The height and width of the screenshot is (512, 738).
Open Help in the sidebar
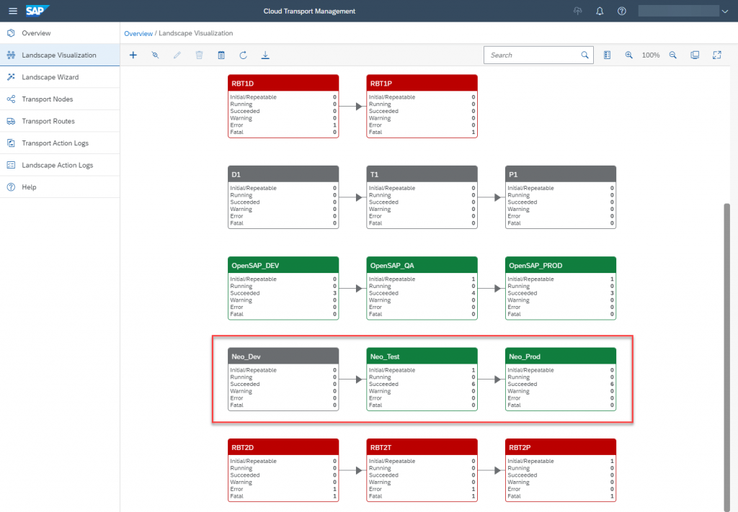60,187
